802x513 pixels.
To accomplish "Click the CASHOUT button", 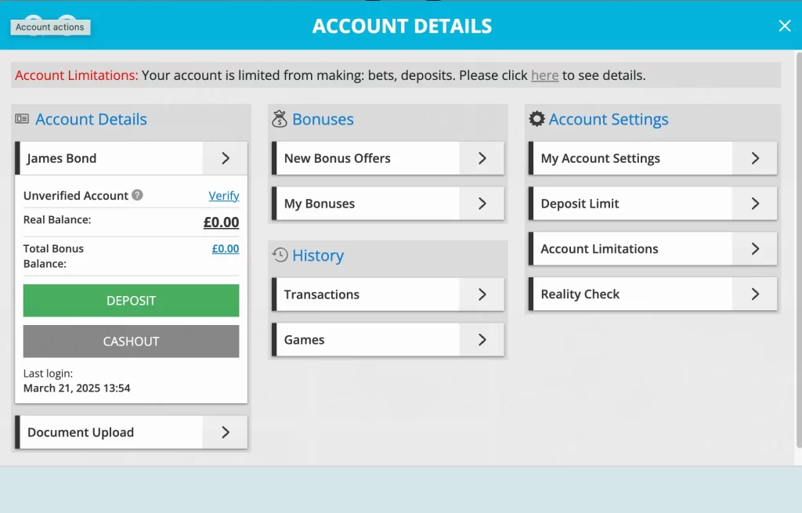I will pos(131,341).
